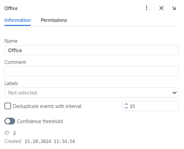
Task: Select the Information tab
Action: 18,20
